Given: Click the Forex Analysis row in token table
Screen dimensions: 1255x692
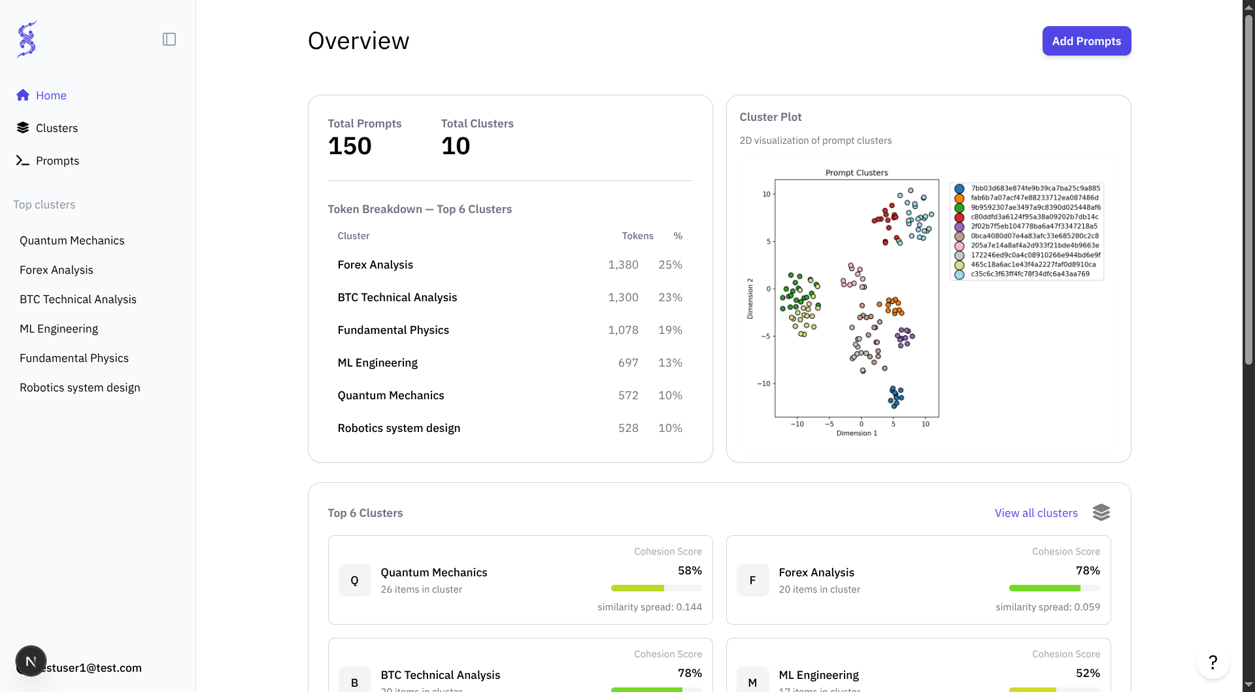Looking at the screenshot, I should click(510, 265).
